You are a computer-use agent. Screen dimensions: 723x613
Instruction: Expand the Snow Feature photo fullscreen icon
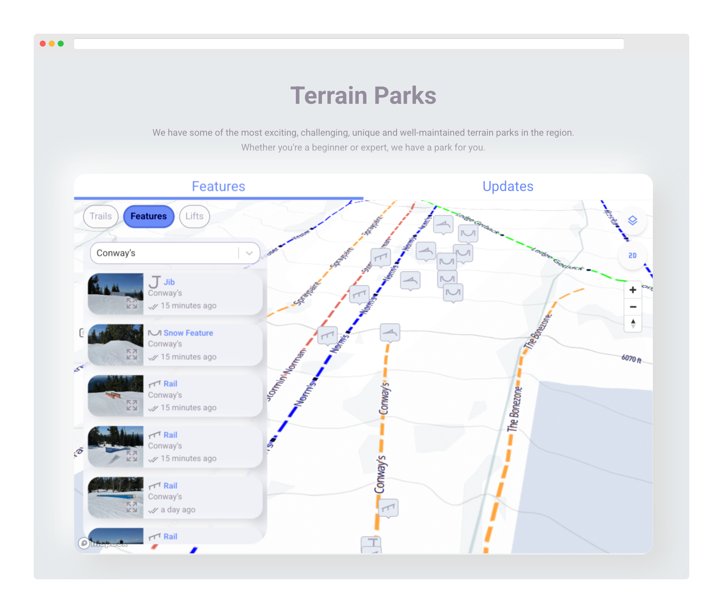click(x=132, y=354)
